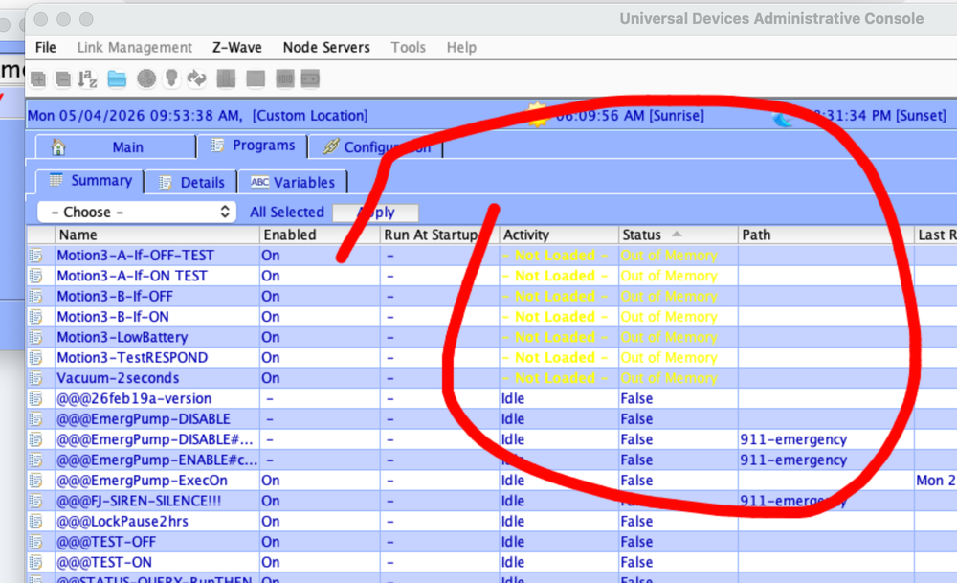The height and width of the screenshot is (583, 957).
Task: Click the blue folder toolbar icon
Action: [x=117, y=78]
